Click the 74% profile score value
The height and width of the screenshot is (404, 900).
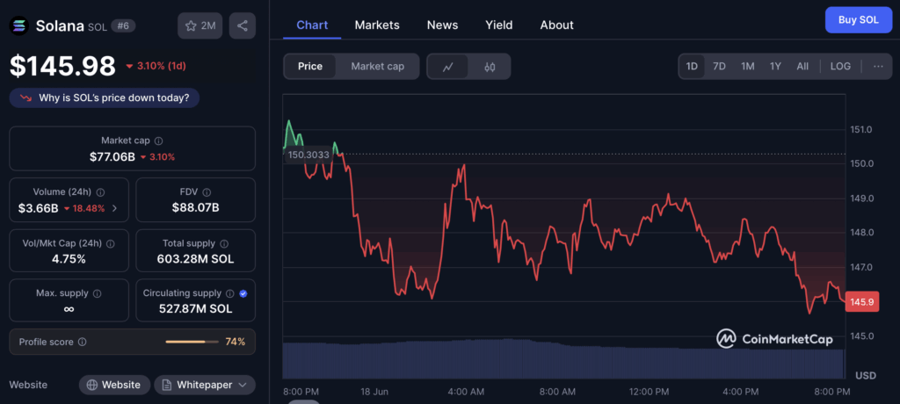coord(236,342)
